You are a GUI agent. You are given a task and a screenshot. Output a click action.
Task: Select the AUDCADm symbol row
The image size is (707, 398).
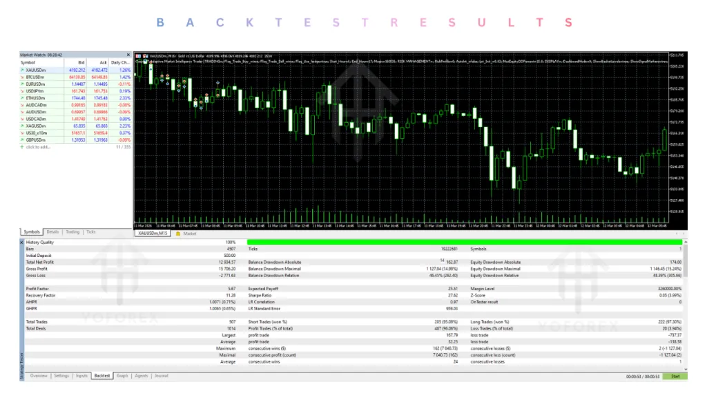(x=75, y=105)
